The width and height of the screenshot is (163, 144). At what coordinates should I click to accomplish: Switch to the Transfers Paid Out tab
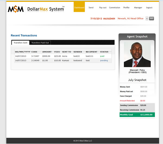click(x=40, y=43)
